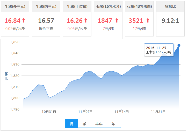The width and height of the screenshot is (188, 133).
Task: Click the 1,830 y-axis label
Action: 15,64
